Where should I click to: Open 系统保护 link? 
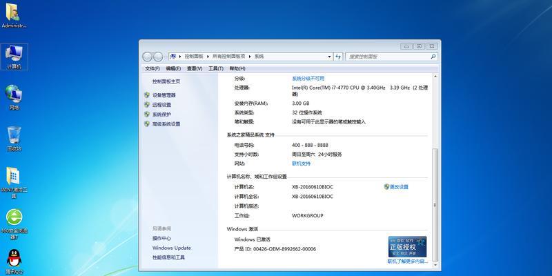coord(161,115)
